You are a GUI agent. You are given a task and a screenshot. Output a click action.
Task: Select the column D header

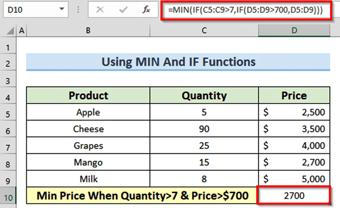pos(294,30)
